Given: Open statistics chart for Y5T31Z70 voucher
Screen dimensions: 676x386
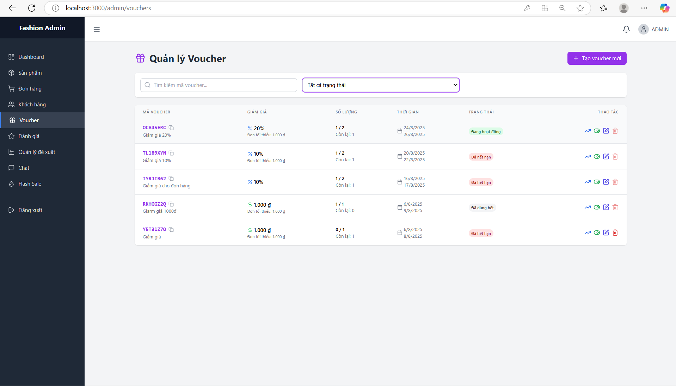Looking at the screenshot, I should (588, 233).
